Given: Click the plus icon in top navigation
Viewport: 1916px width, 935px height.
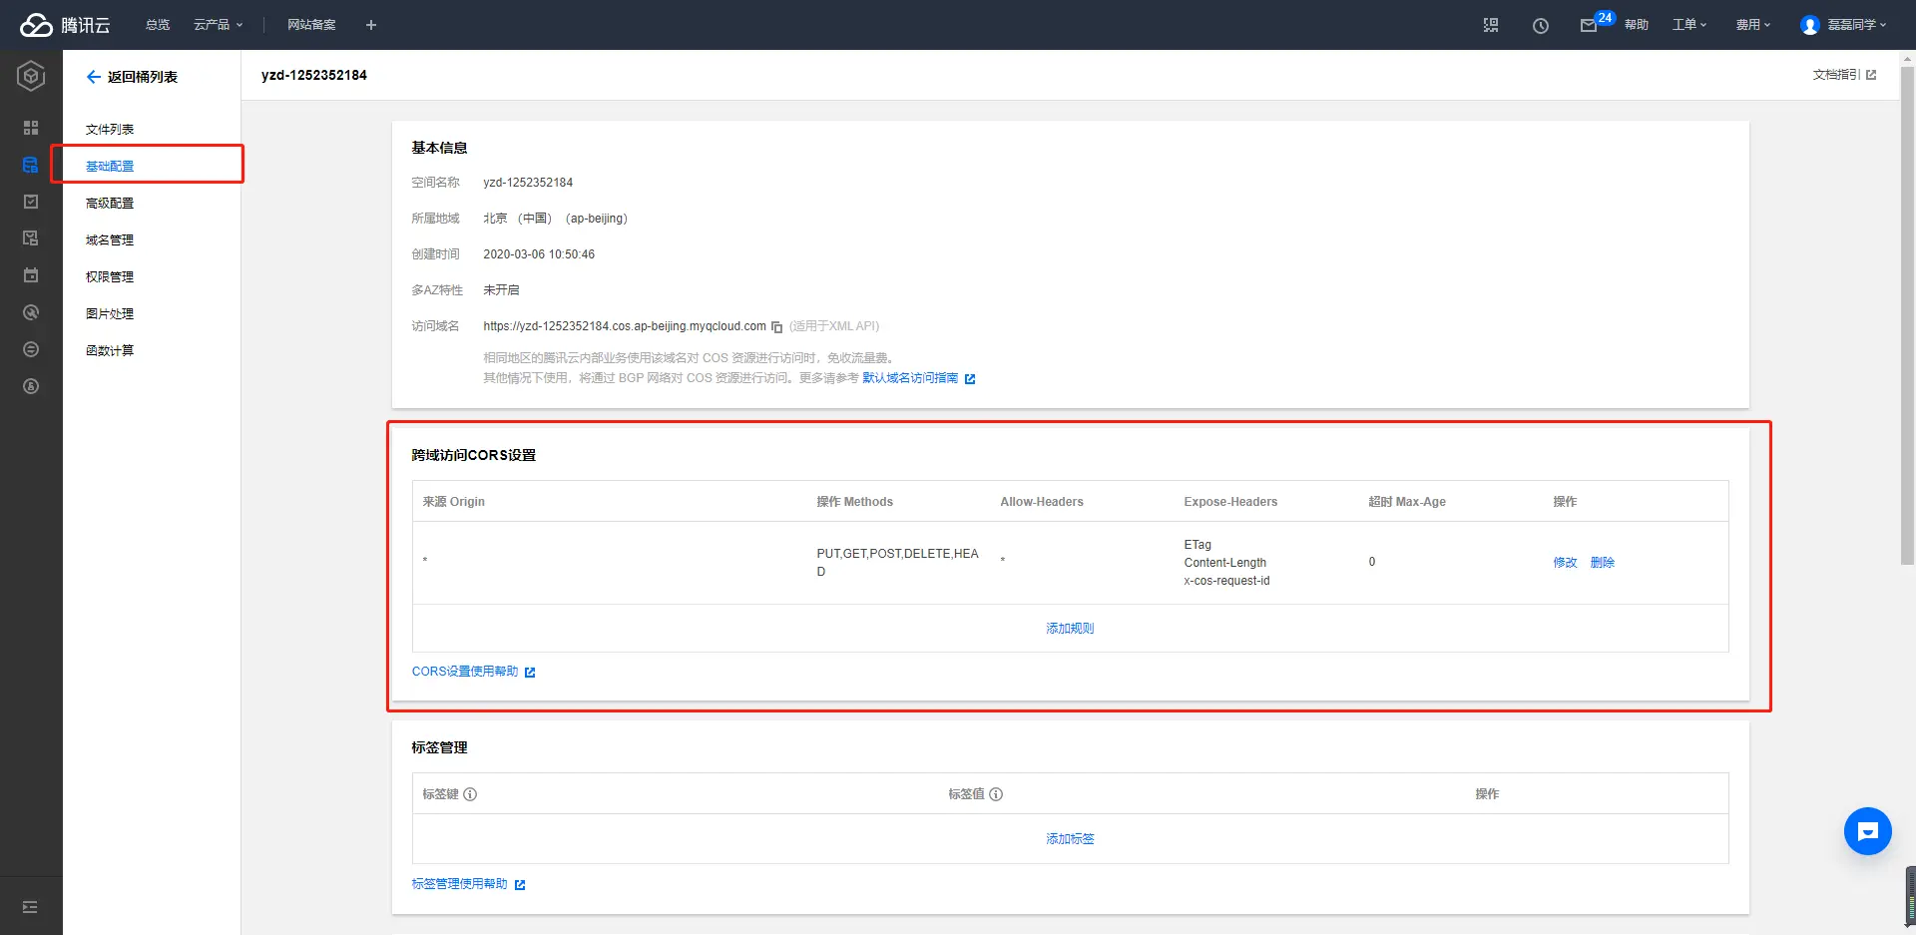Looking at the screenshot, I should coord(371,25).
